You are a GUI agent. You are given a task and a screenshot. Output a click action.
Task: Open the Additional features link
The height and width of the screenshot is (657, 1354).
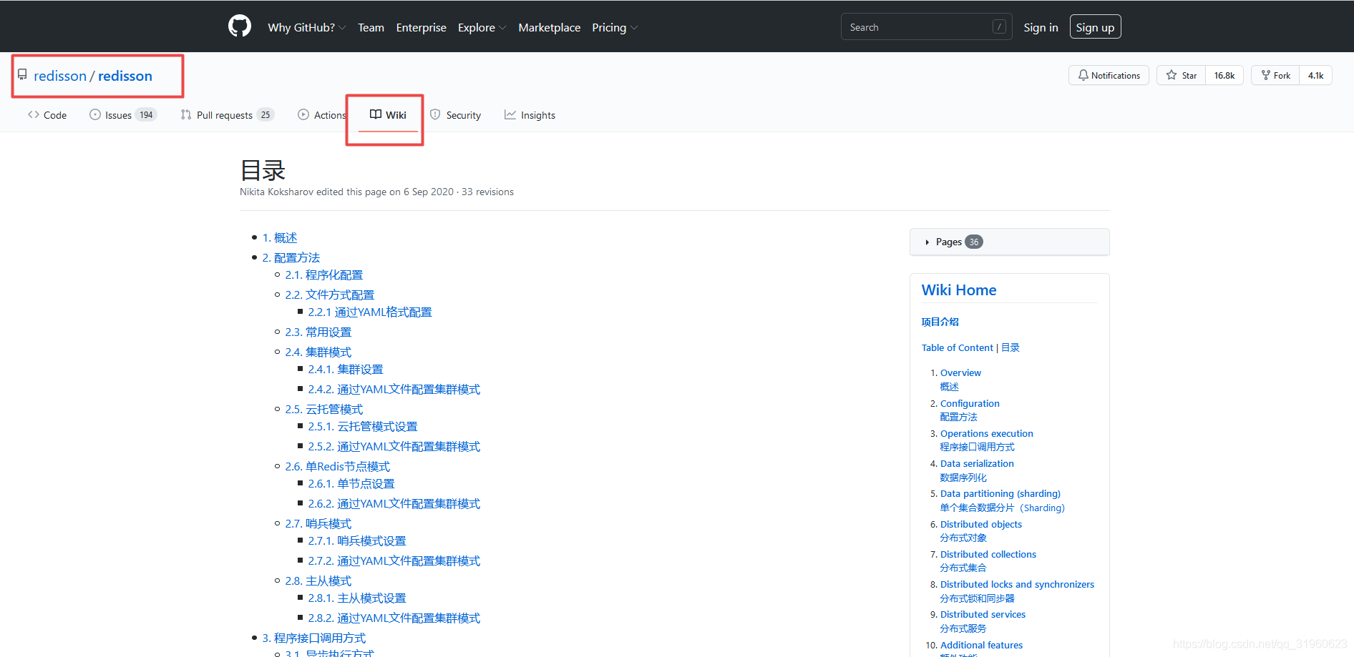(x=981, y=645)
